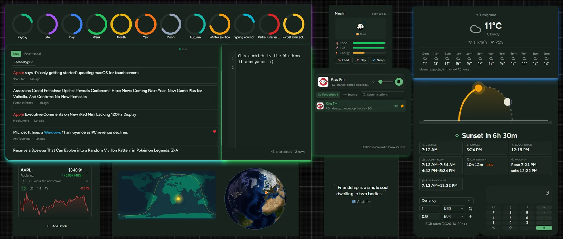
Task: Add another currency with plus icon
Action: (x=470, y=217)
